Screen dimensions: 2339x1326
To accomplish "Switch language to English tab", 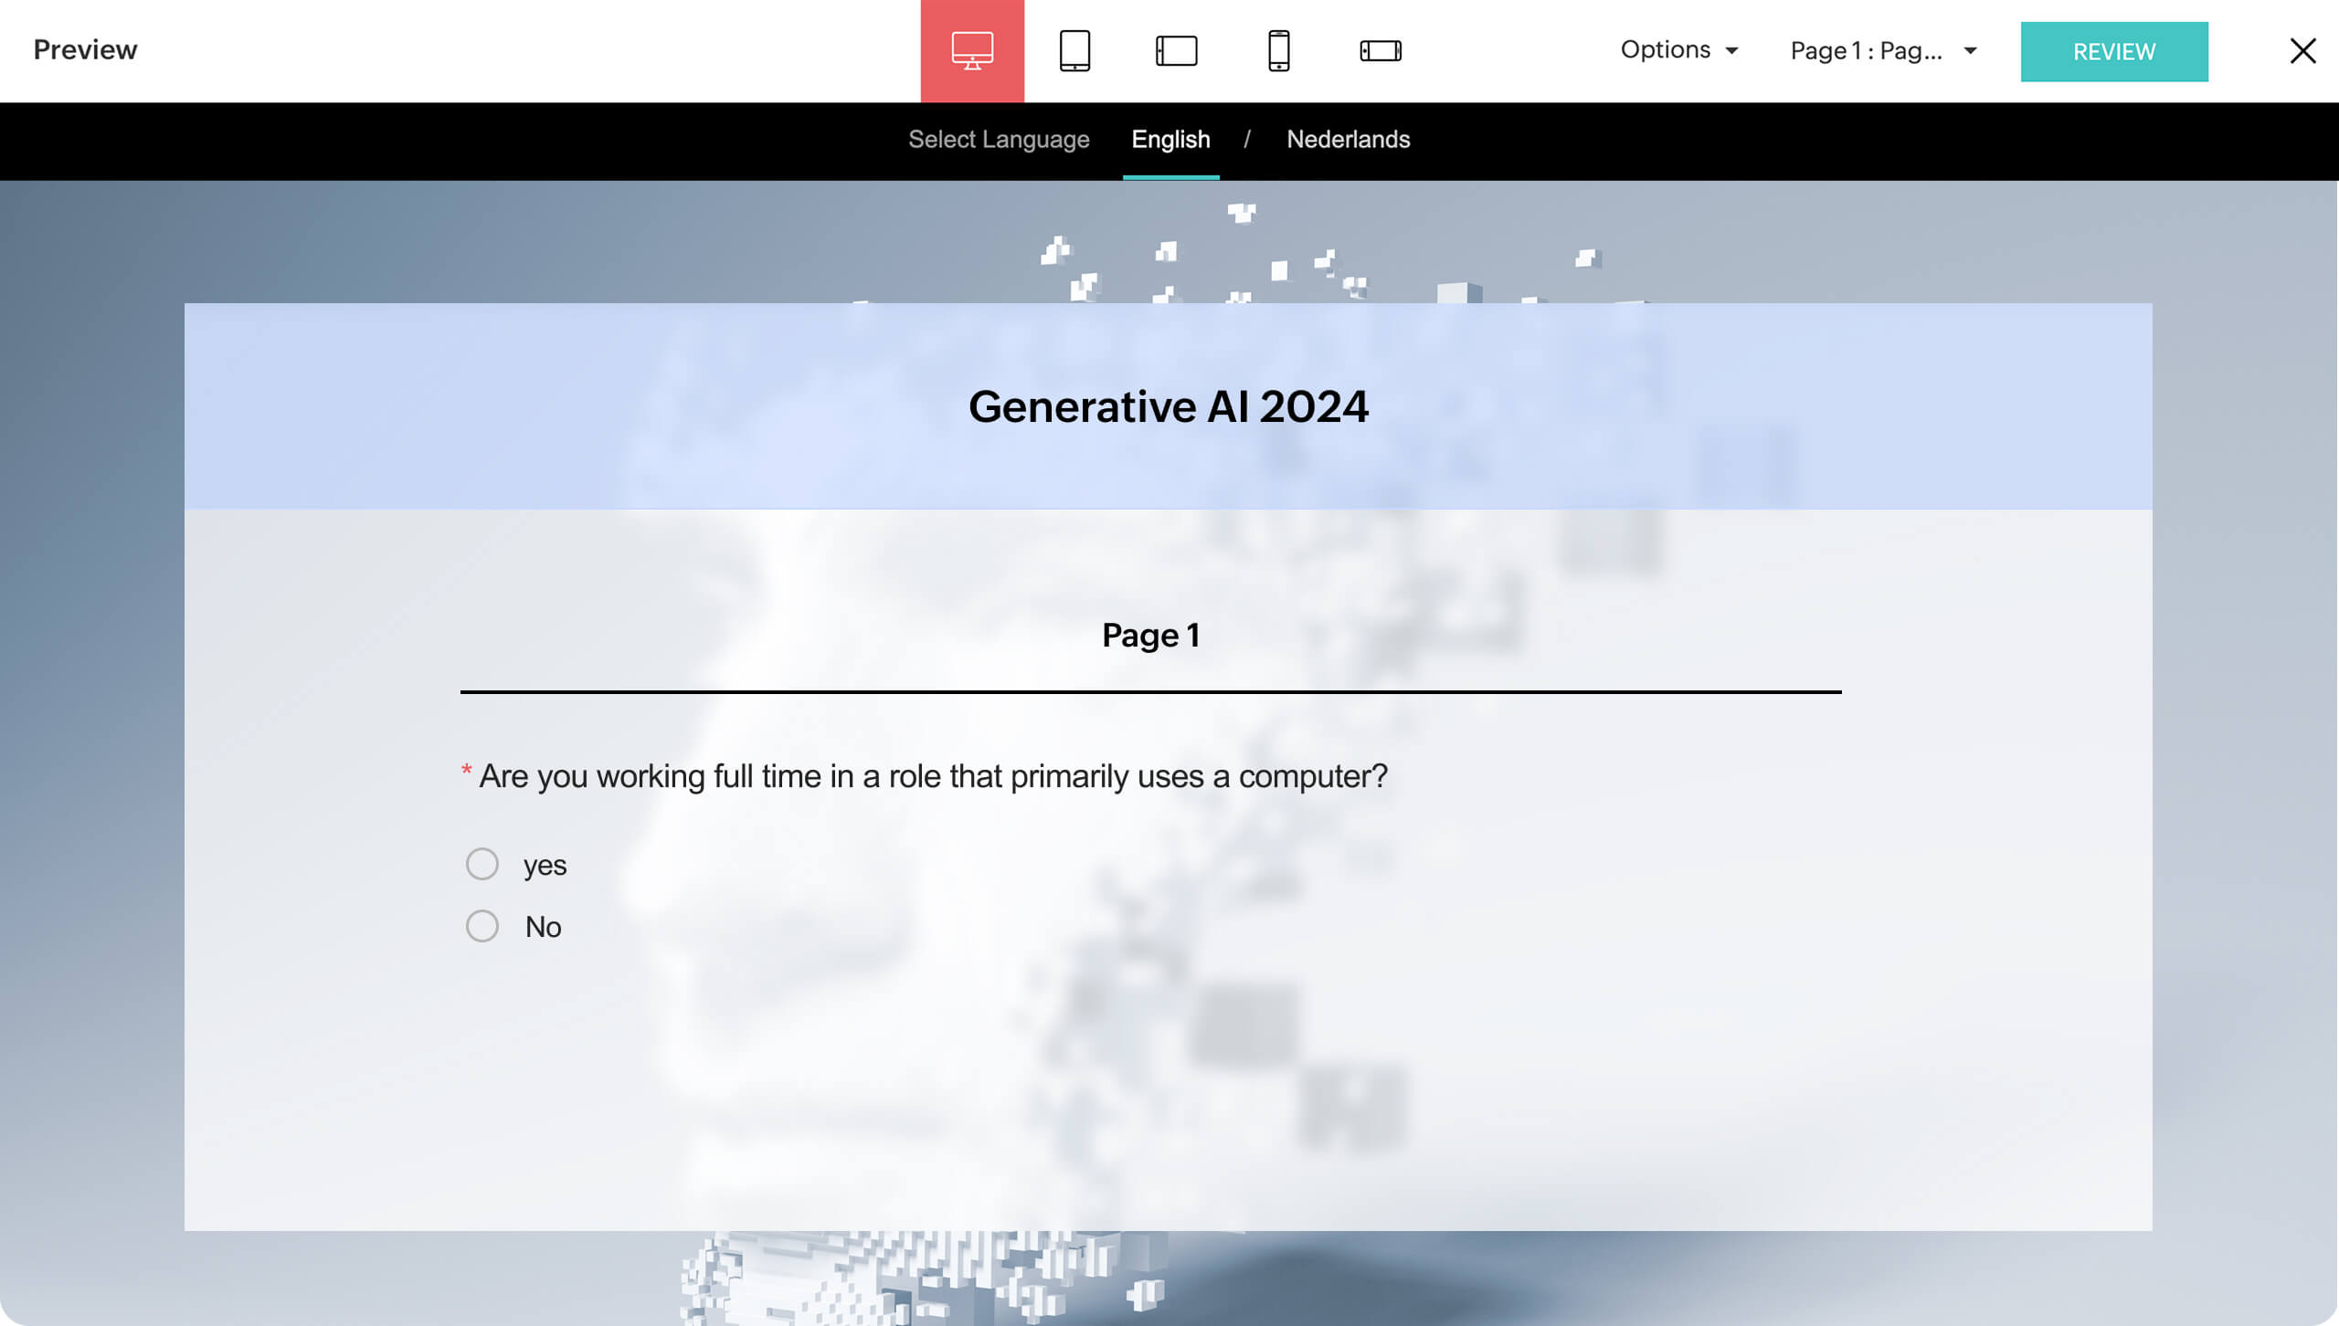I will pyautogui.click(x=1170, y=139).
